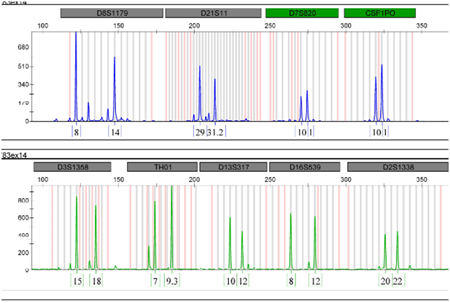This screenshot has width=450, height=303.
Task: Select allele label 8 under D8S1179
Action: (x=76, y=132)
